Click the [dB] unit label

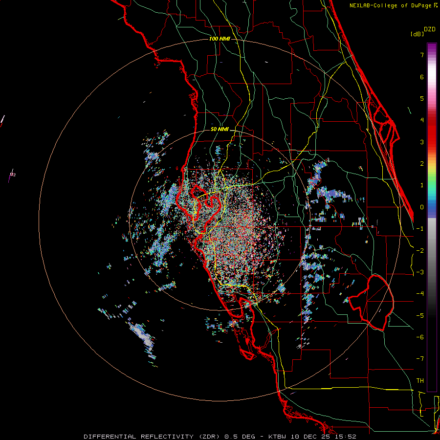click(417, 34)
